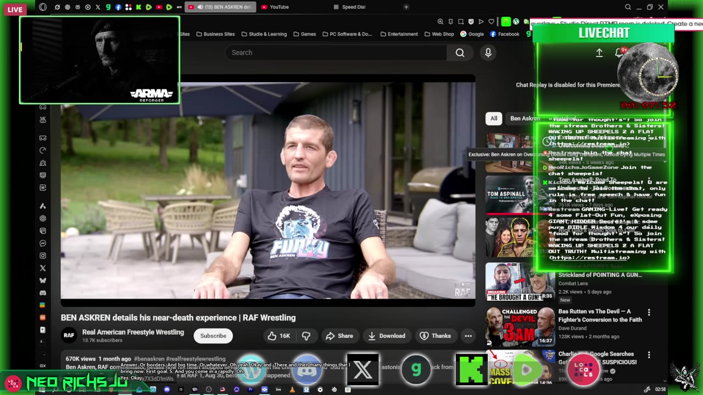Click the RAF channel avatar

(x=69, y=335)
